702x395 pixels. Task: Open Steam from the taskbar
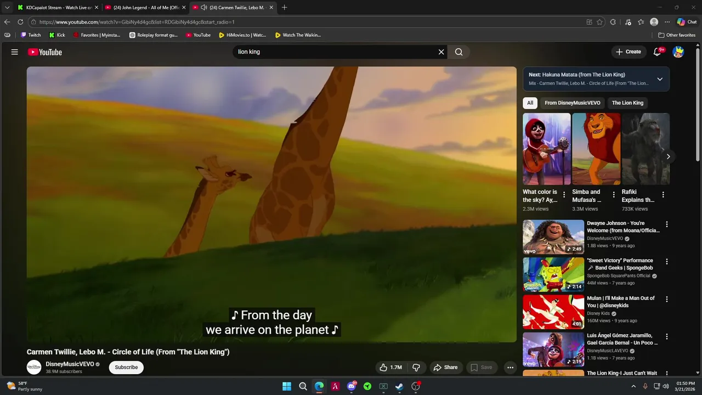point(400,386)
